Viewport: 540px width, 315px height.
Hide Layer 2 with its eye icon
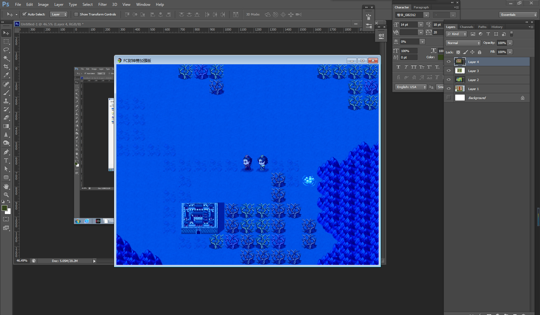pos(449,80)
